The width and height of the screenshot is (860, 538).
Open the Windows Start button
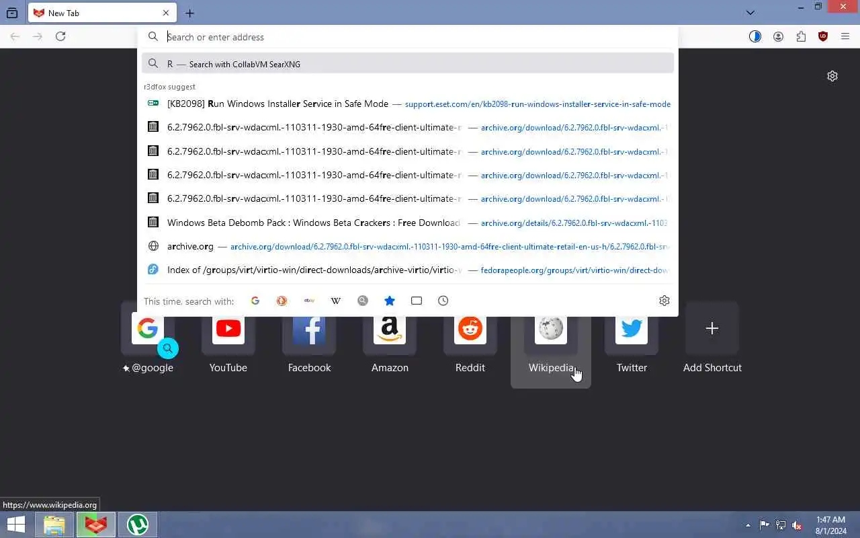(16, 525)
